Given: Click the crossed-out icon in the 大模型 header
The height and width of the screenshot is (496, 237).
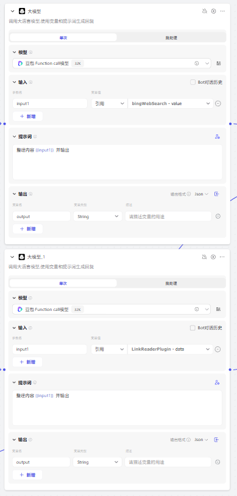Looking at the screenshot, I should [x=205, y=11].
